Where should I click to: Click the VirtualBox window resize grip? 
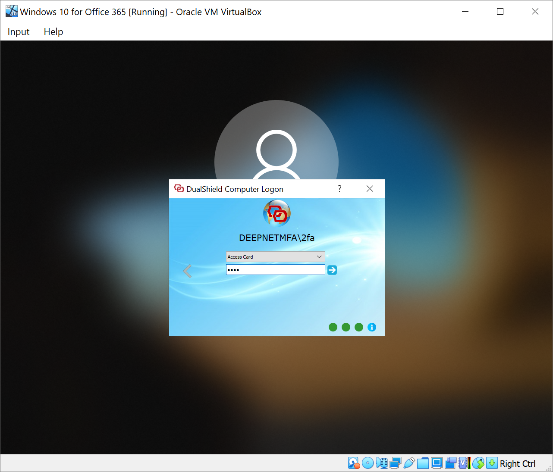coord(549,468)
